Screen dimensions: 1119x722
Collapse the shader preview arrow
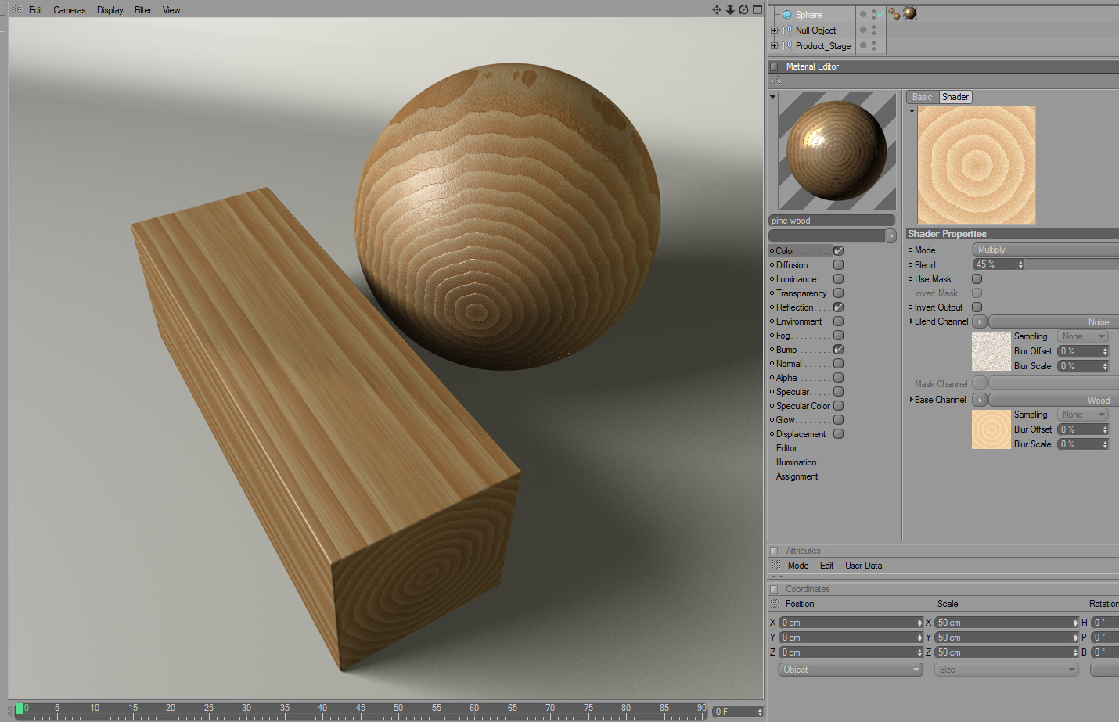(x=912, y=111)
